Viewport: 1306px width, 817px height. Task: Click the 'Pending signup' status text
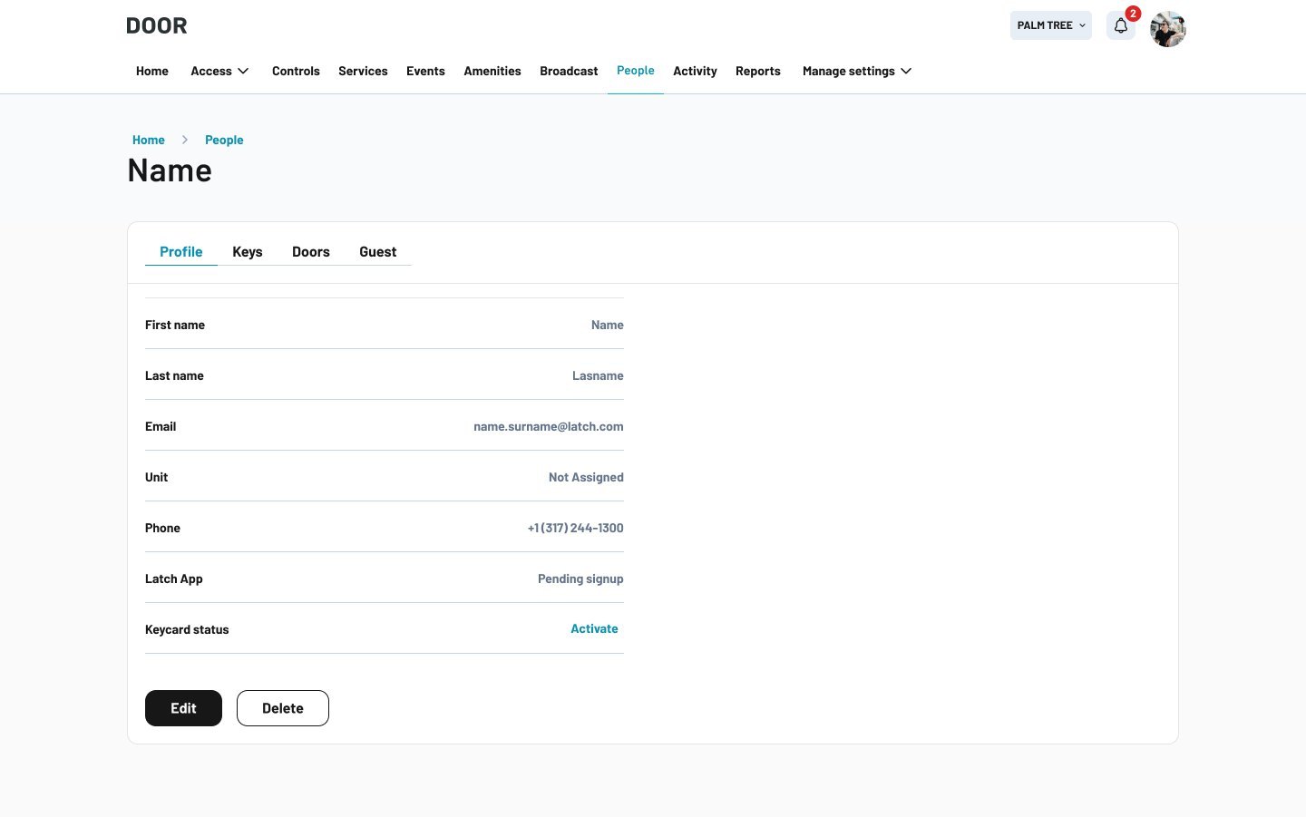pyautogui.click(x=580, y=579)
